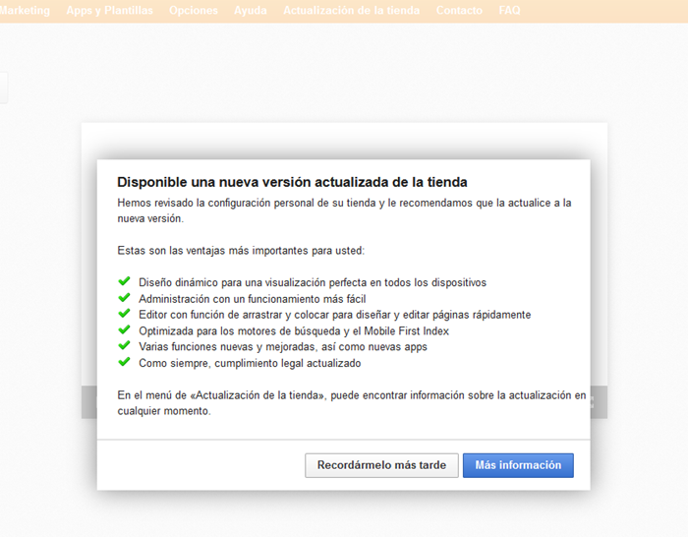Click green checkmark beside 'Como siempre'
The width and height of the screenshot is (688, 537).
(x=124, y=361)
